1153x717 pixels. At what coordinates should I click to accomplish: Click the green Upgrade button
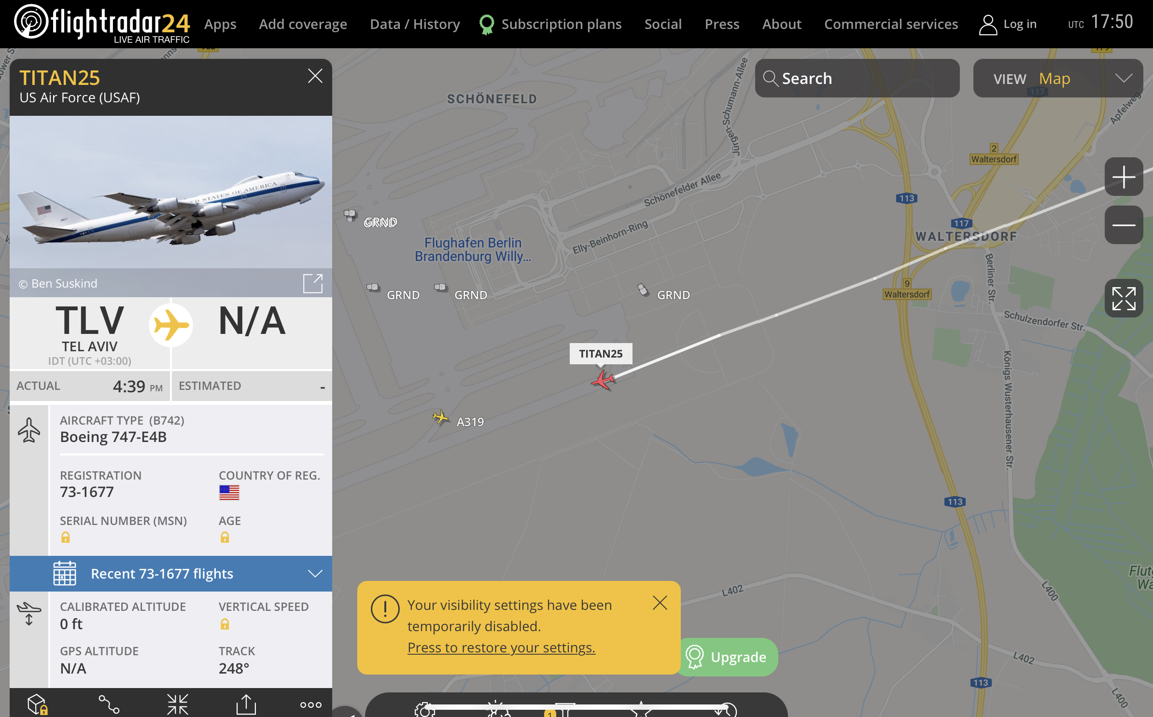pos(727,657)
